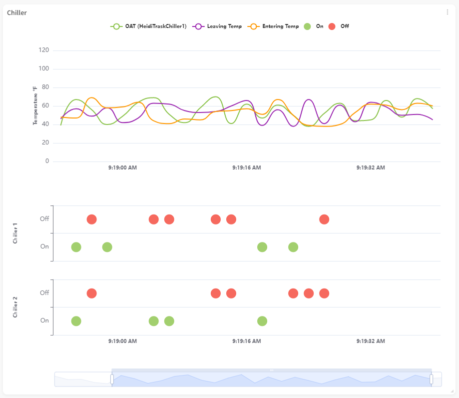The height and width of the screenshot is (398, 459).
Task: Open the Chiller widget three-dot menu
Action: [x=448, y=12]
